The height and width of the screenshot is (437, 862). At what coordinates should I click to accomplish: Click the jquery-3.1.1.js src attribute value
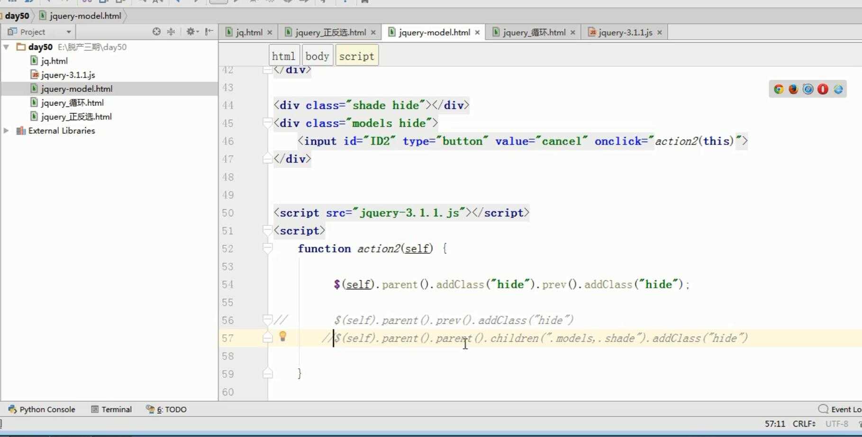pos(409,213)
